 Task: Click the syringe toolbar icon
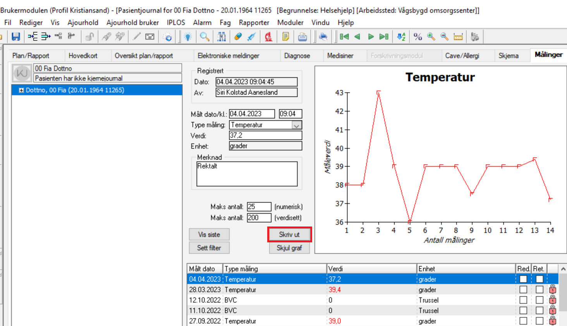(x=252, y=37)
